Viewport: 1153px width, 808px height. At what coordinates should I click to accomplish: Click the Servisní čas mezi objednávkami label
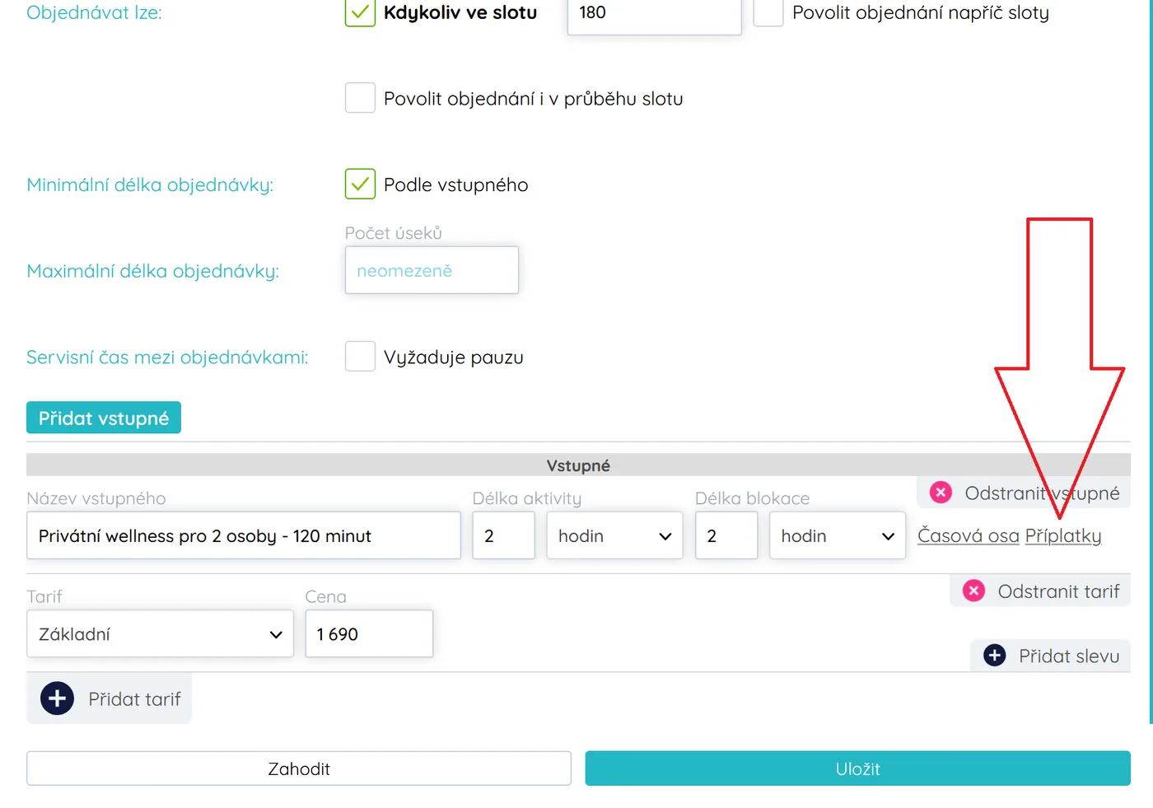tap(167, 357)
